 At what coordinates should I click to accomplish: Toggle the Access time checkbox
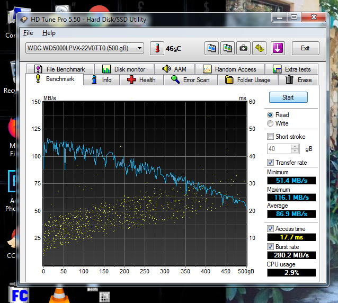(270, 228)
